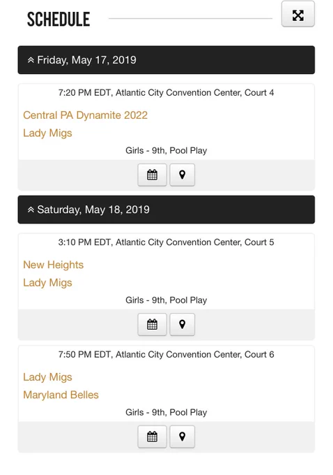Collapse the Friday, May 17, 2019 section

(166, 60)
